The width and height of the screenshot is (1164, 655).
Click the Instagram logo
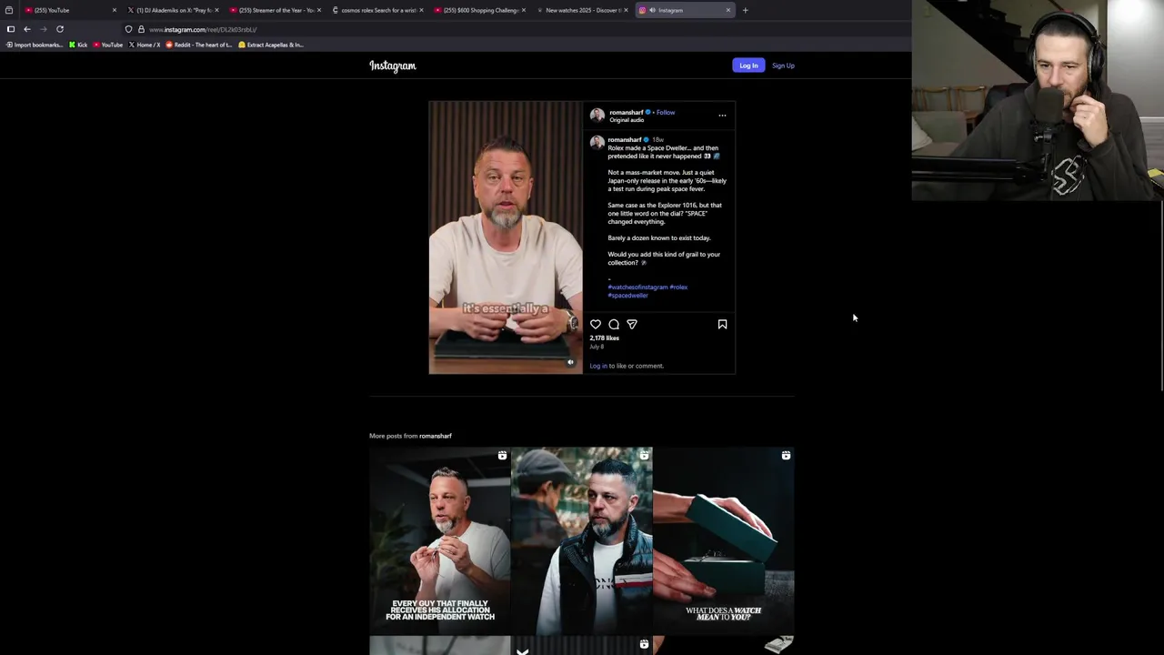(393, 65)
